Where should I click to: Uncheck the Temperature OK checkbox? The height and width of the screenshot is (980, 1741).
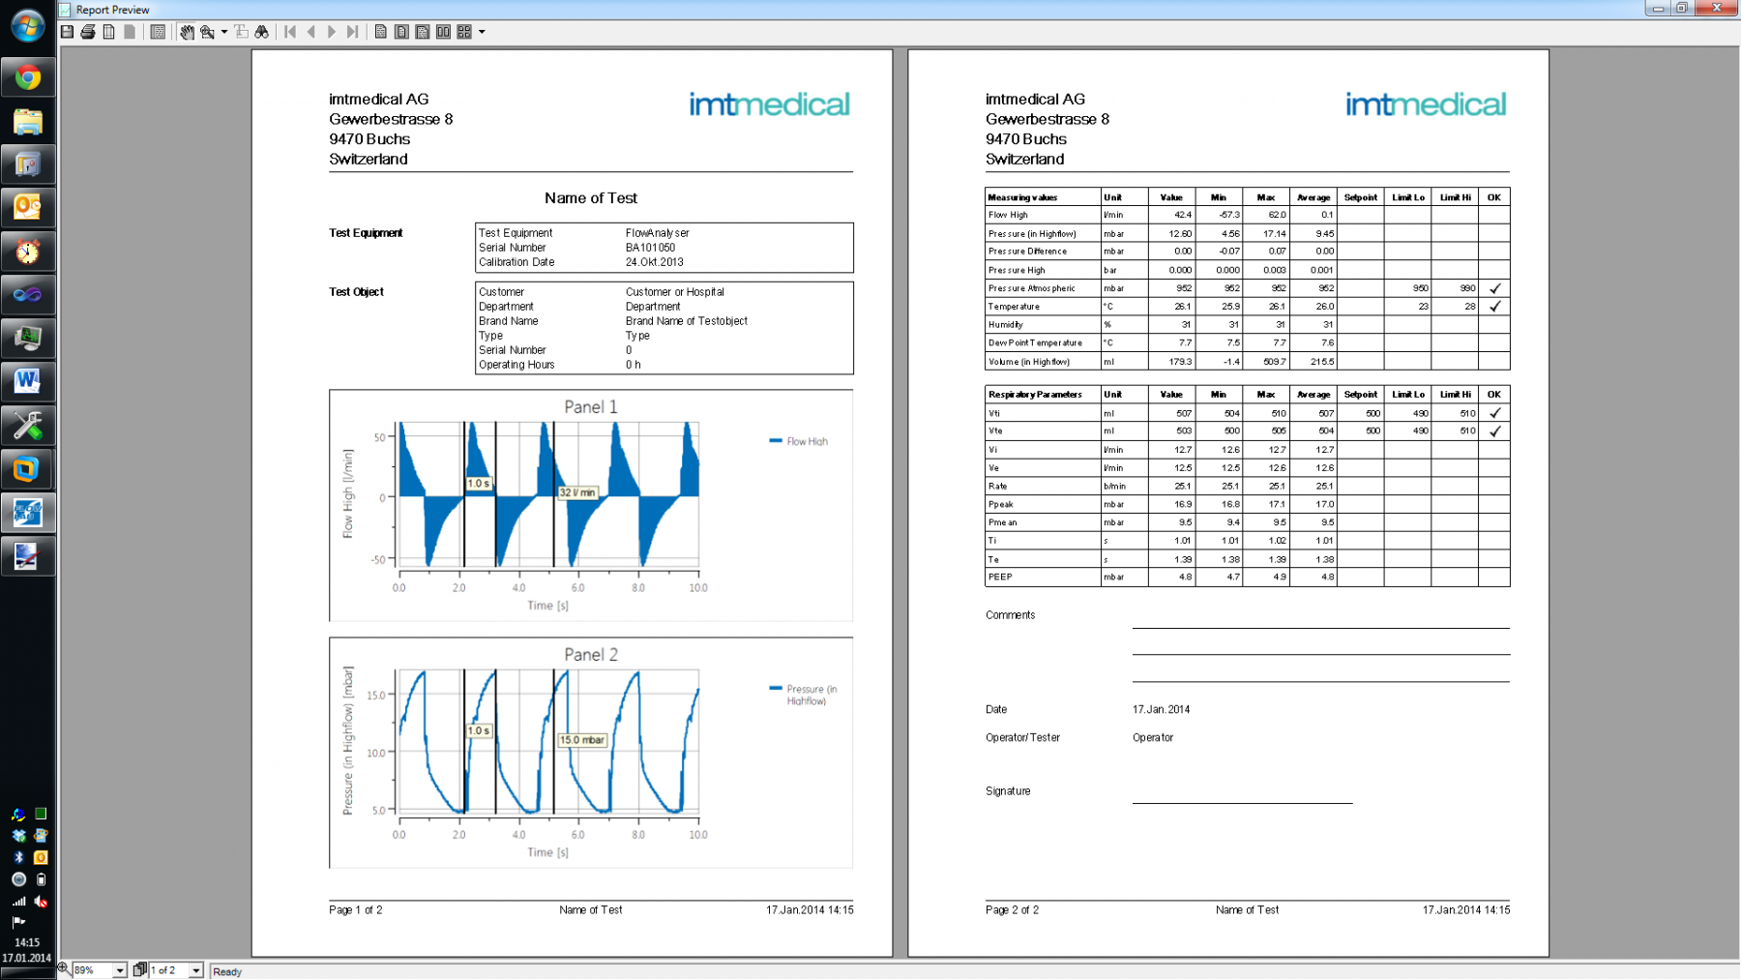coord(1493,306)
